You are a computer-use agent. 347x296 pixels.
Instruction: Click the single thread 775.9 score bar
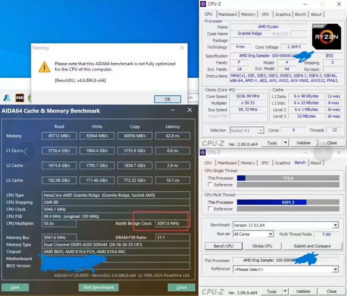[x=288, y=178]
